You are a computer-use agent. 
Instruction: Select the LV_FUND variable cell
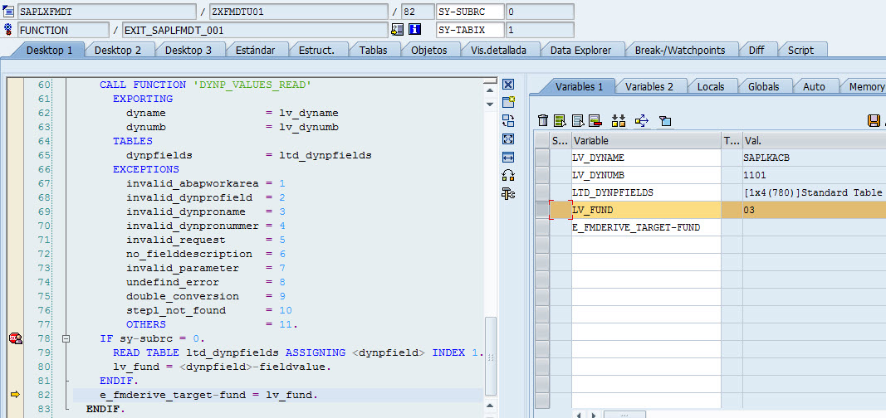click(x=646, y=210)
